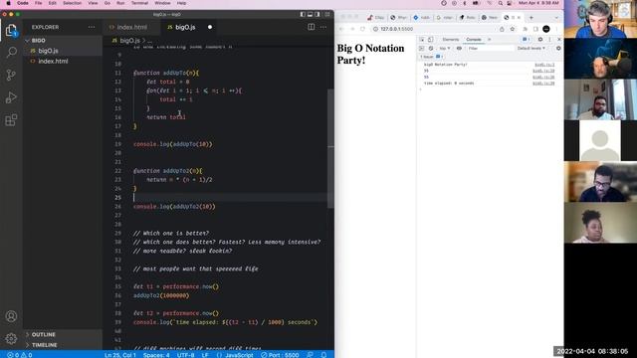Open Spotlight search in macOS menu bar
The height and width of the screenshot is (358, 637).
click(500, 3)
